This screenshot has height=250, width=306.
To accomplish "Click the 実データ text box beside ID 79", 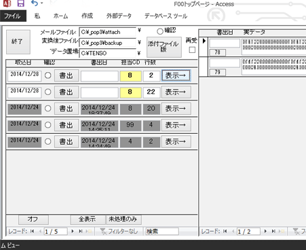I will point(274,67).
